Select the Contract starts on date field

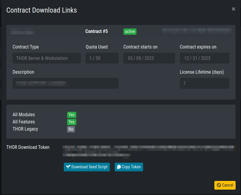149,58
